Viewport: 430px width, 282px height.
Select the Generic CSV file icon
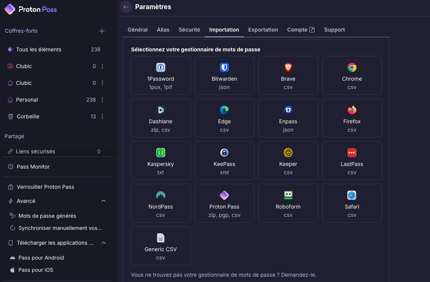click(x=161, y=238)
